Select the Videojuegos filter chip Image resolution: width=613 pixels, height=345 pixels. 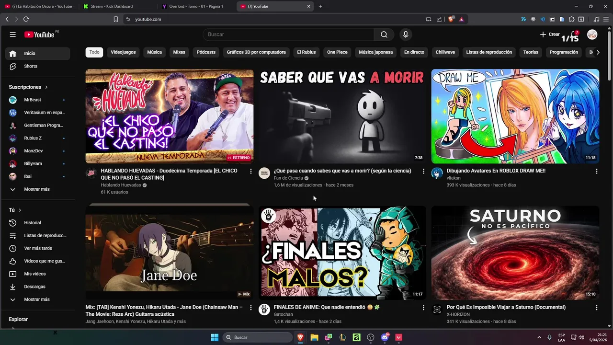click(x=123, y=52)
